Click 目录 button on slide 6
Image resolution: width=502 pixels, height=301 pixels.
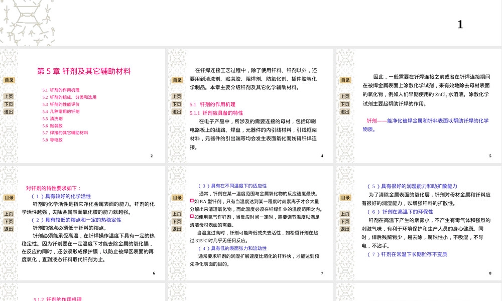(x=9, y=198)
